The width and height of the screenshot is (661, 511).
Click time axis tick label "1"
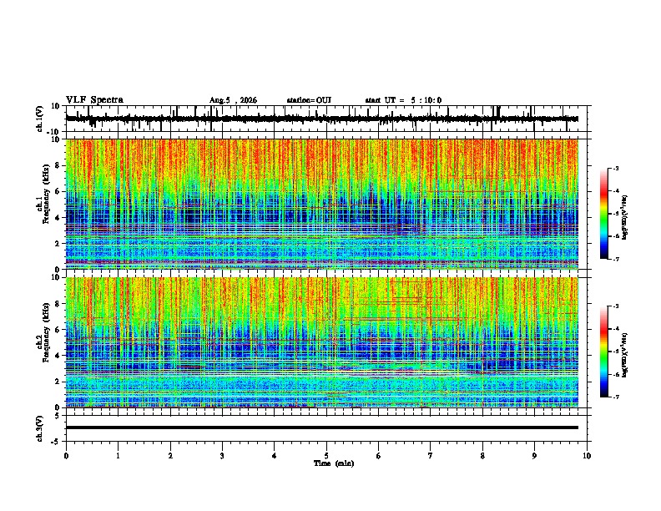[x=118, y=456]
